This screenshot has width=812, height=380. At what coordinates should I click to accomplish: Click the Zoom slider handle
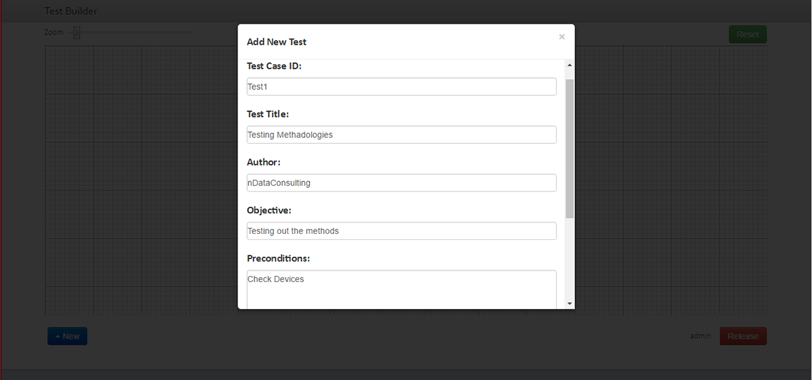(x=76, y=32)
